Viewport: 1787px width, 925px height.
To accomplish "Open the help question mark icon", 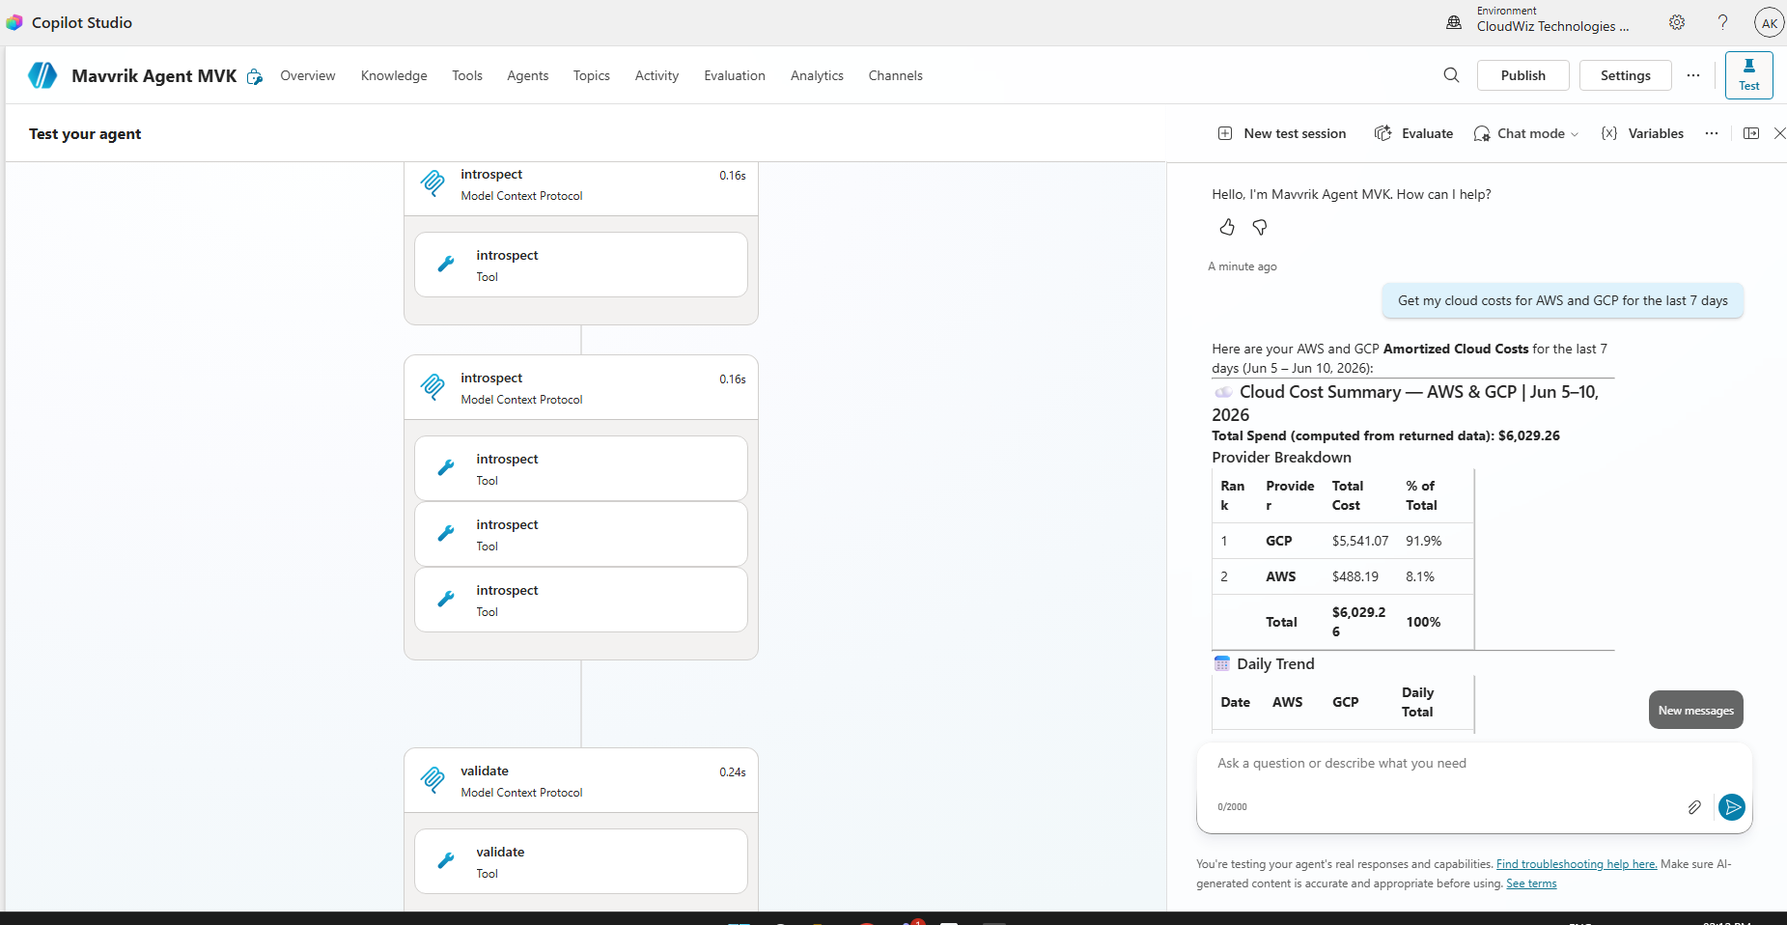I will pyautogui.click(x=1722, y=22).
